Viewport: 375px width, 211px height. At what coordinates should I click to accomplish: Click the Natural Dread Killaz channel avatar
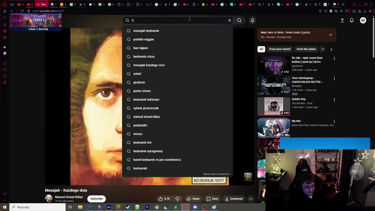[49, 198]
